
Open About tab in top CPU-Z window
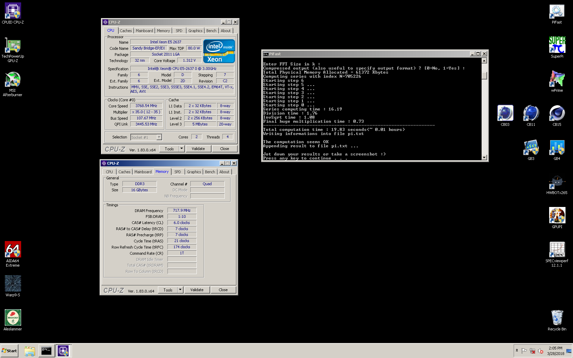tap(226, 31)
